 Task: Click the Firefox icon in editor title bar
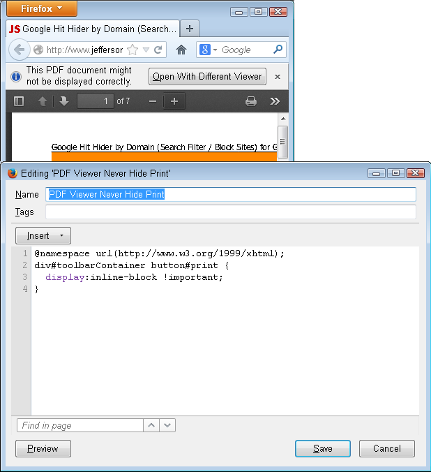(x=13, y=173)
